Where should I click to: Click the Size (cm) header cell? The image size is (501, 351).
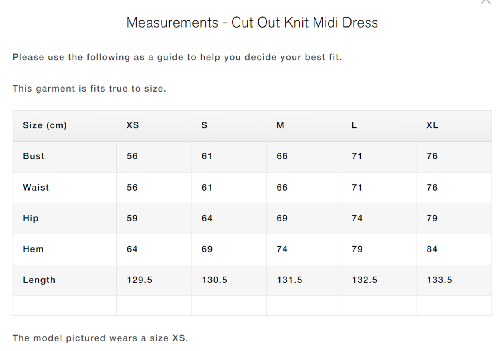pyautogui.click(x=45, y=125)
